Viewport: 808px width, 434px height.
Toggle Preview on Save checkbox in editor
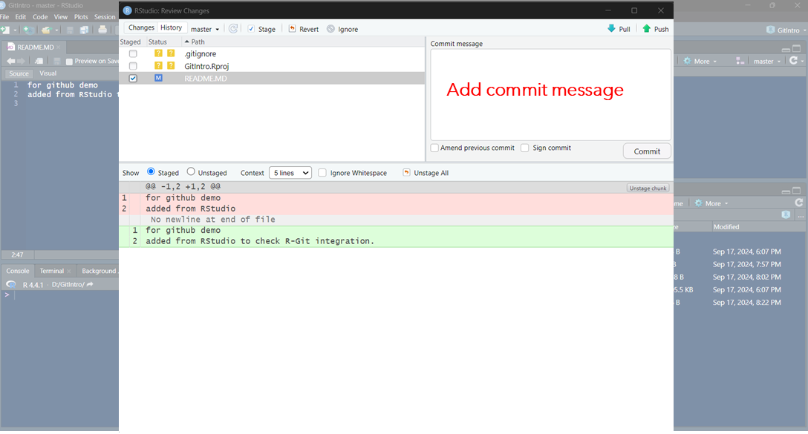point(69,62)
